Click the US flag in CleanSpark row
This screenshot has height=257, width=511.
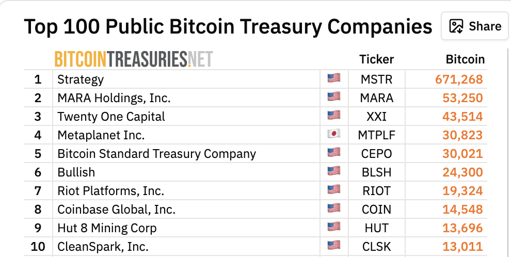pos(334,245)
